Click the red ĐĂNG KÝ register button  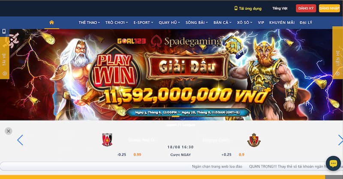point(306,8)
